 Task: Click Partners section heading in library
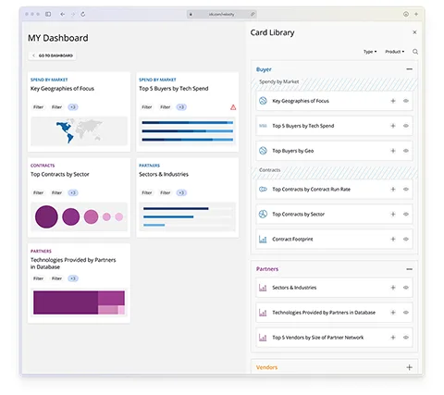tap(267, 269)
